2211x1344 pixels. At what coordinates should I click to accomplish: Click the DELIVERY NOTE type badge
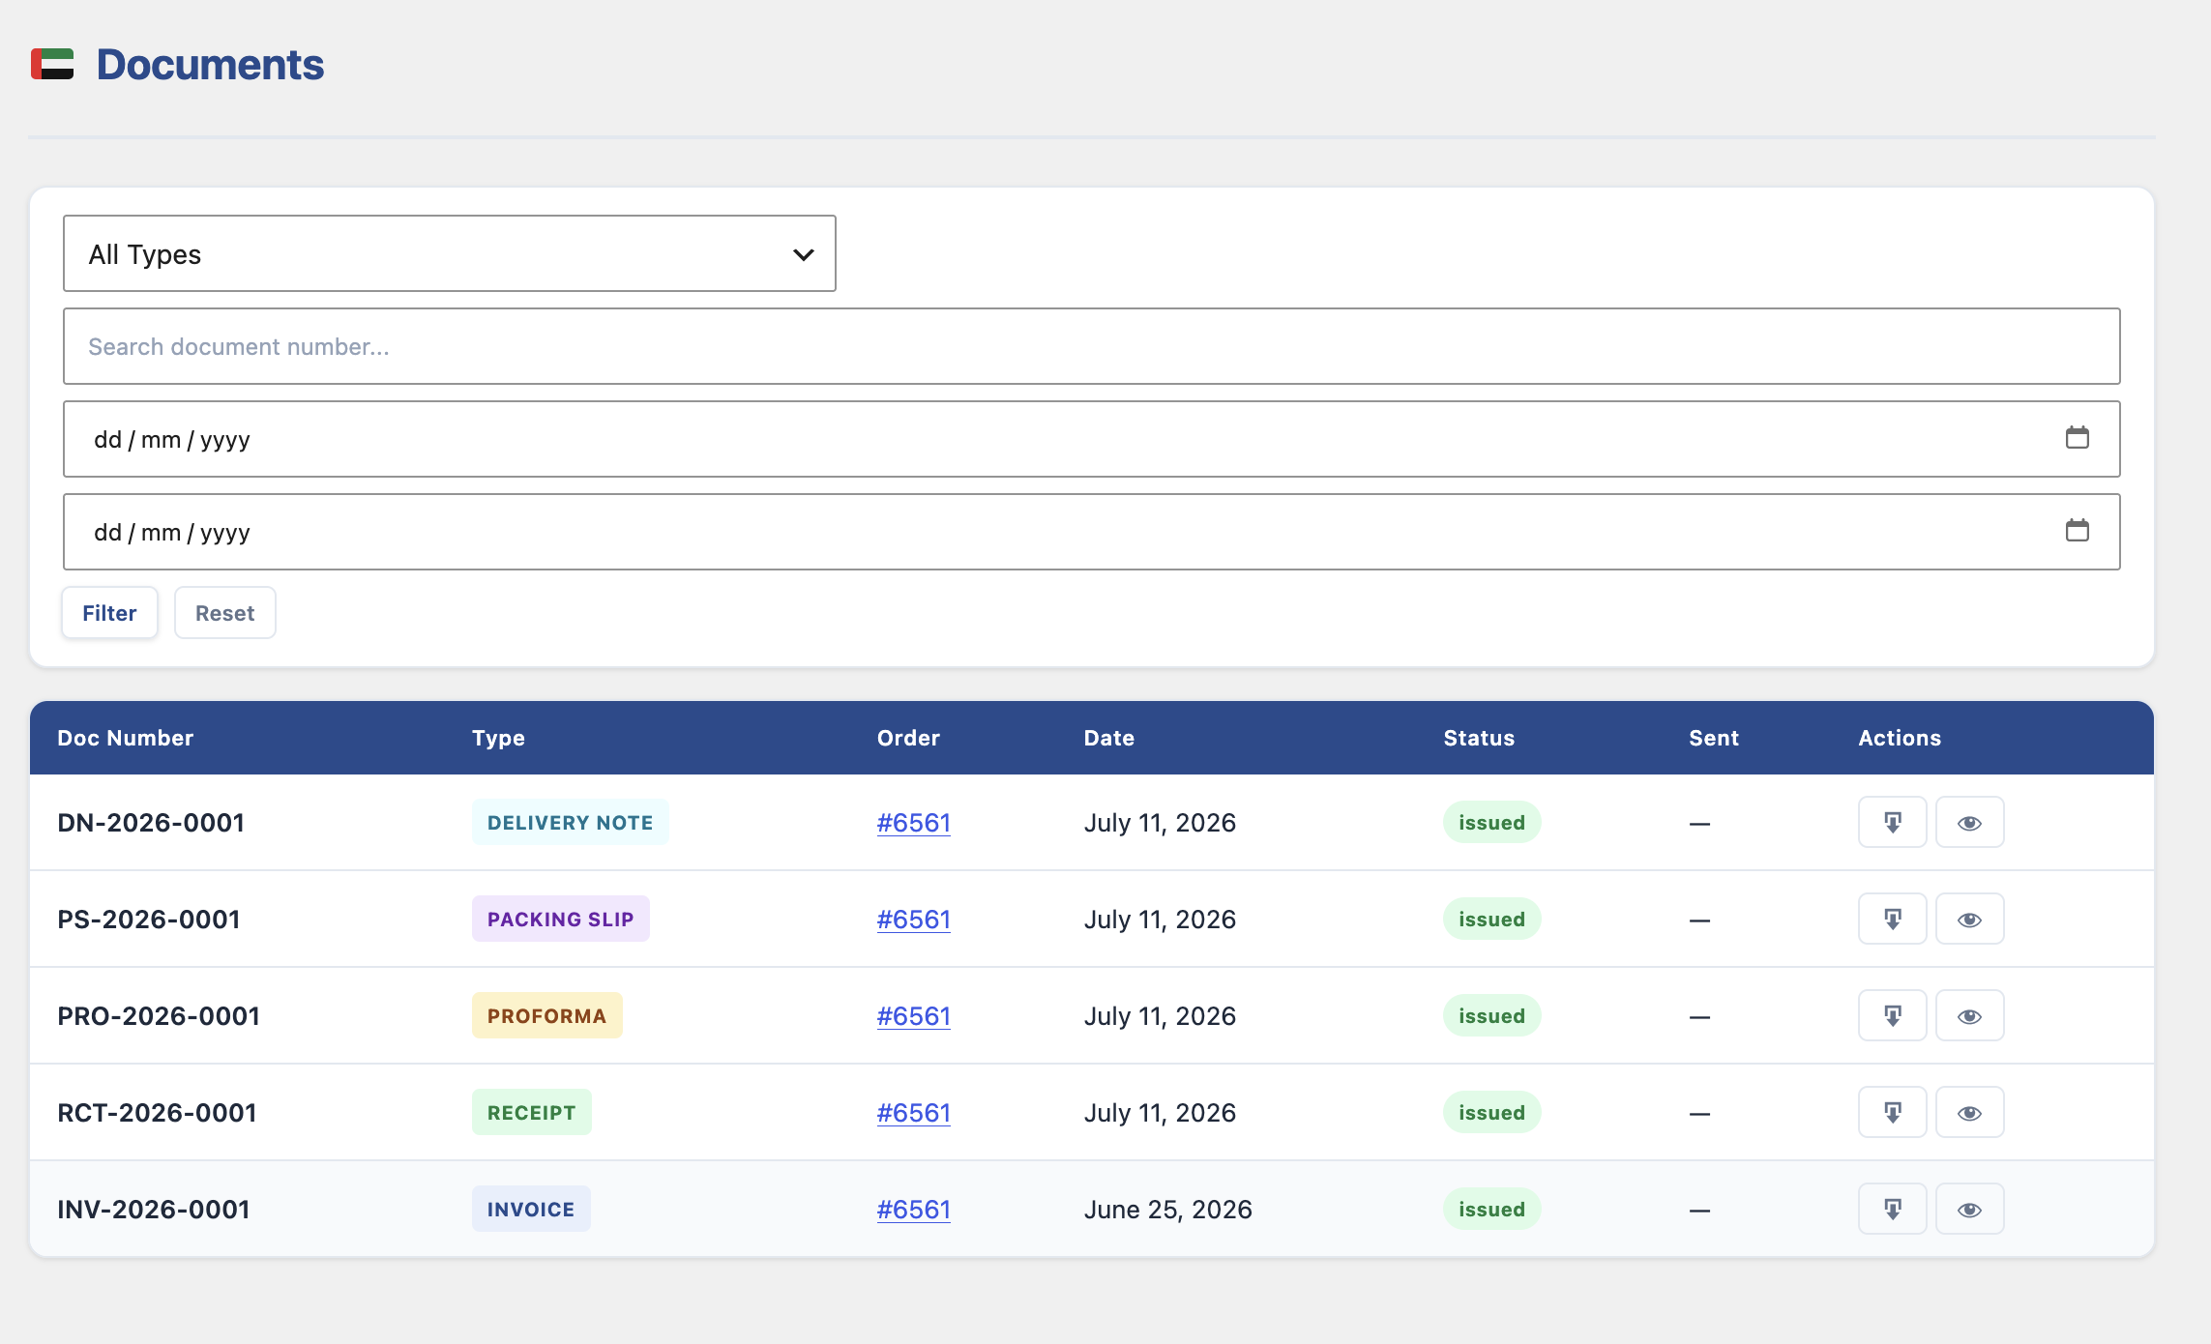[x=570, y=822]
